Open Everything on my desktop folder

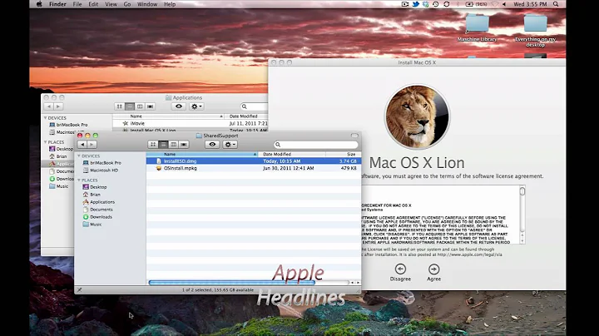coord(535,30)
